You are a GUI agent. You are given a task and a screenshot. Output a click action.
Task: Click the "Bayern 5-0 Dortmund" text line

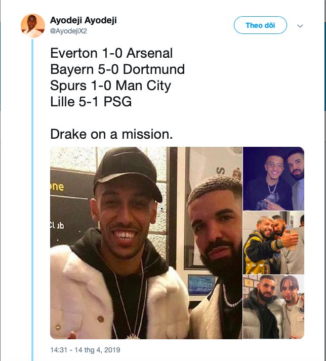click(x=117, y=69)
